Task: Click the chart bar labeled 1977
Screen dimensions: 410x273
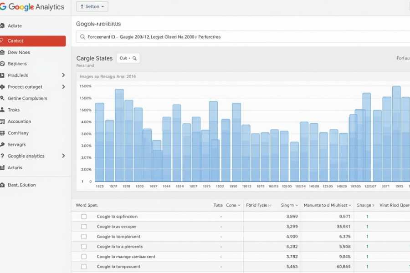Action: coord(109,151)
